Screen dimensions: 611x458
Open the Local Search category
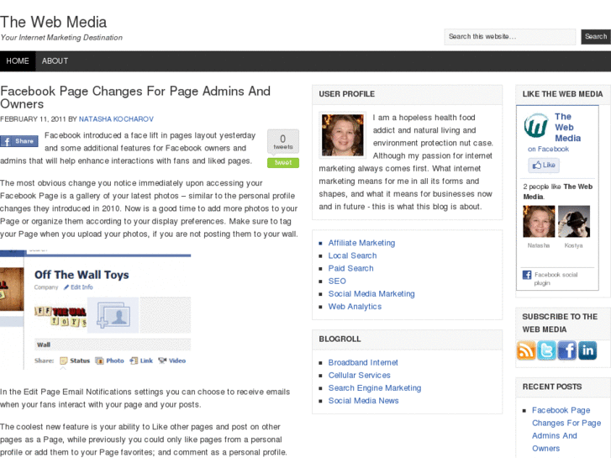click(352, 255)
